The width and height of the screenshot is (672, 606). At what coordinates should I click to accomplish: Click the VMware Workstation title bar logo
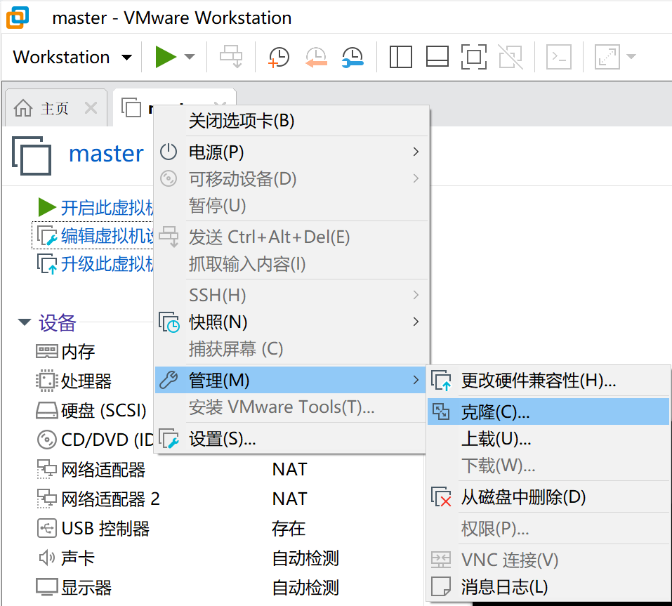(x=17, y=17)
